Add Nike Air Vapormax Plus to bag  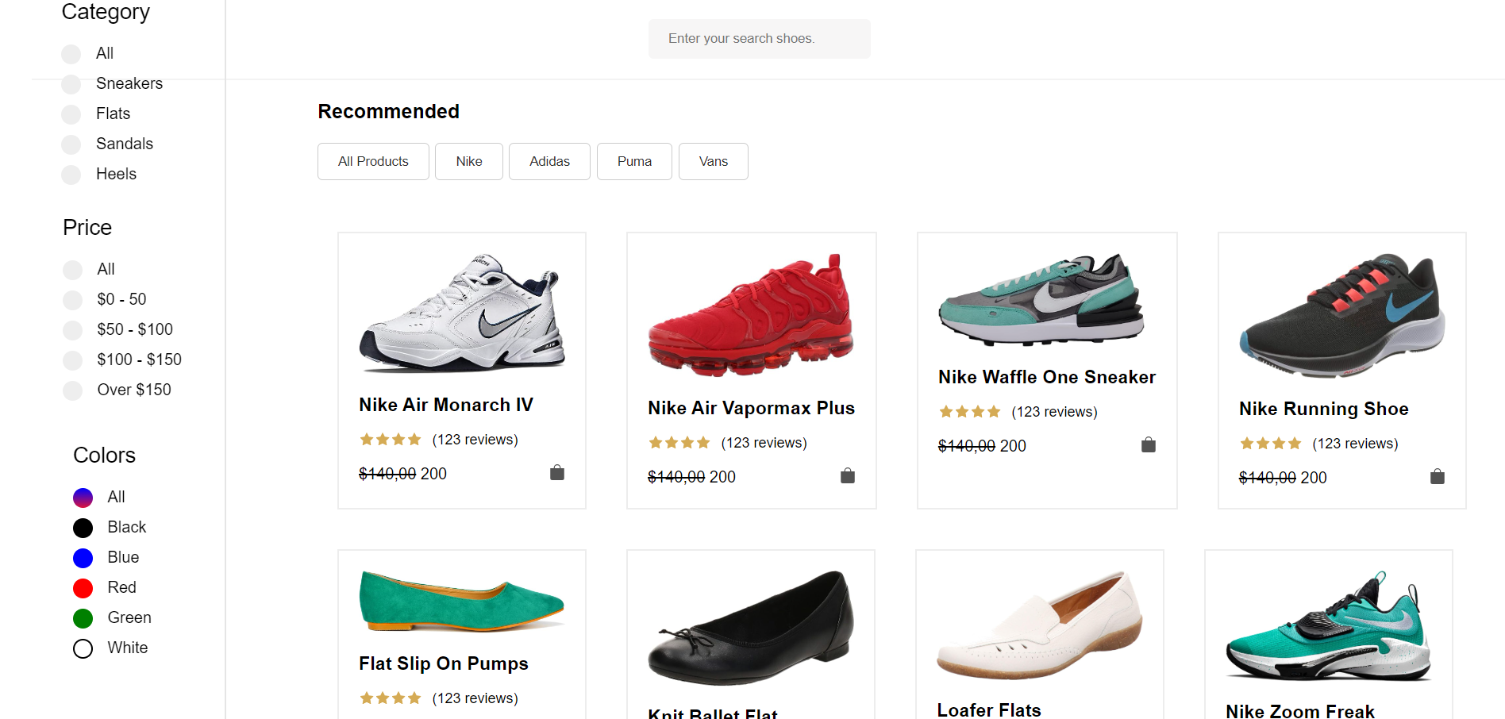pos(848,476)
